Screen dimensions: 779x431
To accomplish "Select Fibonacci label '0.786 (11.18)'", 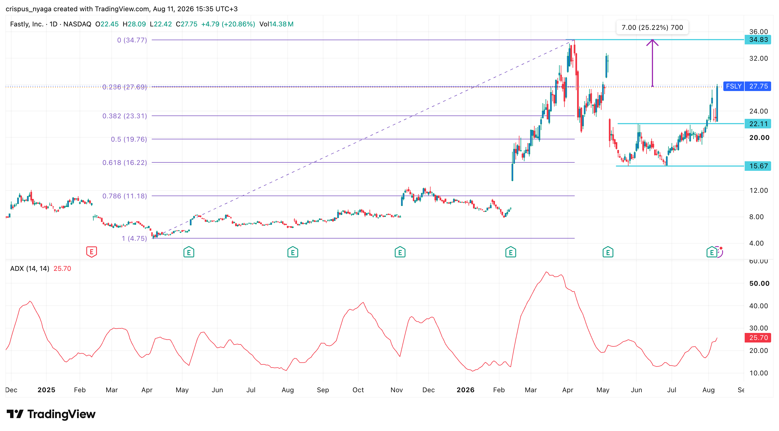I will 125,196.
